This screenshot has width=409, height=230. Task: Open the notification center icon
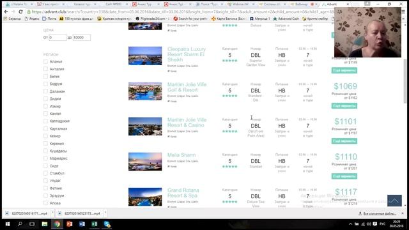click(x=375, y=224)
